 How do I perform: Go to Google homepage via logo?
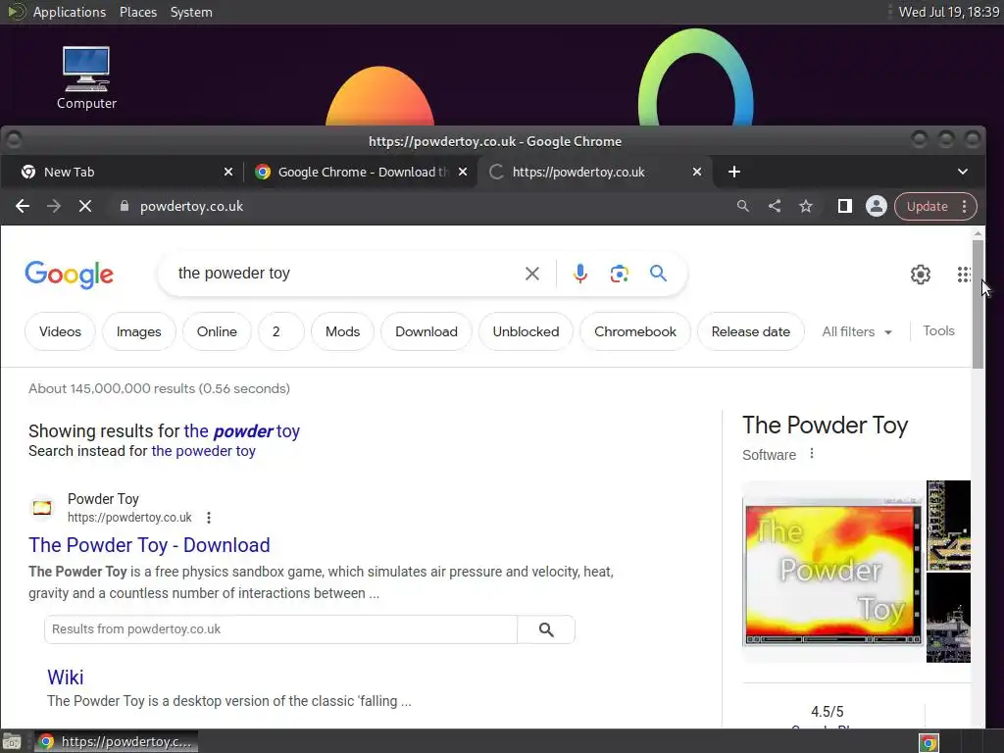(70, 275)
